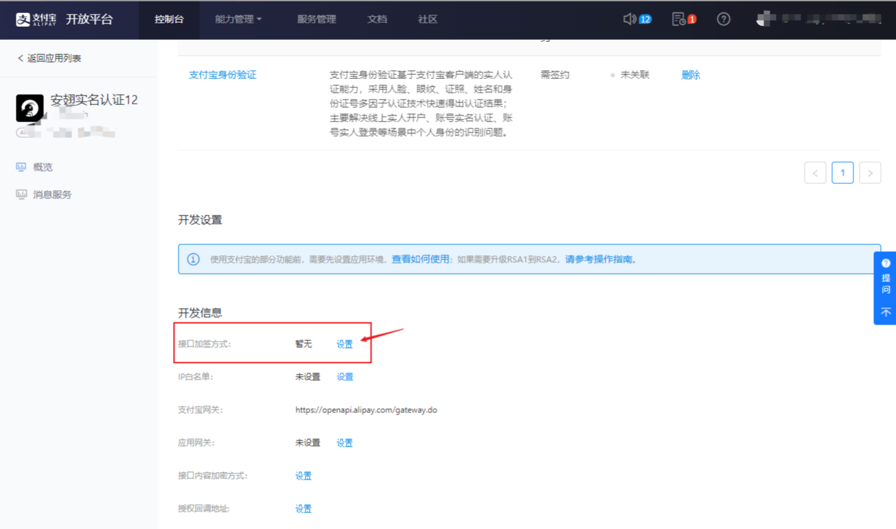Click 设置 for 授权回调地址
This screenshot has height=529, width=896.
[x=303, y=508]
